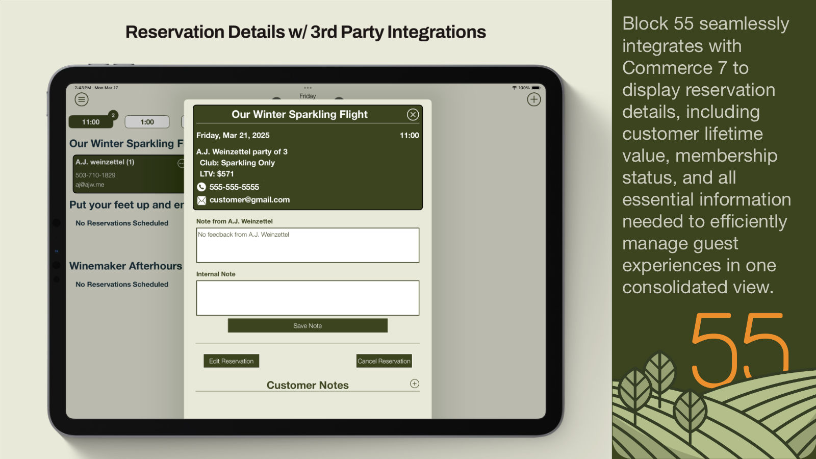Click the Friday day label
The image size is (816, 459).
pos(308,96)
